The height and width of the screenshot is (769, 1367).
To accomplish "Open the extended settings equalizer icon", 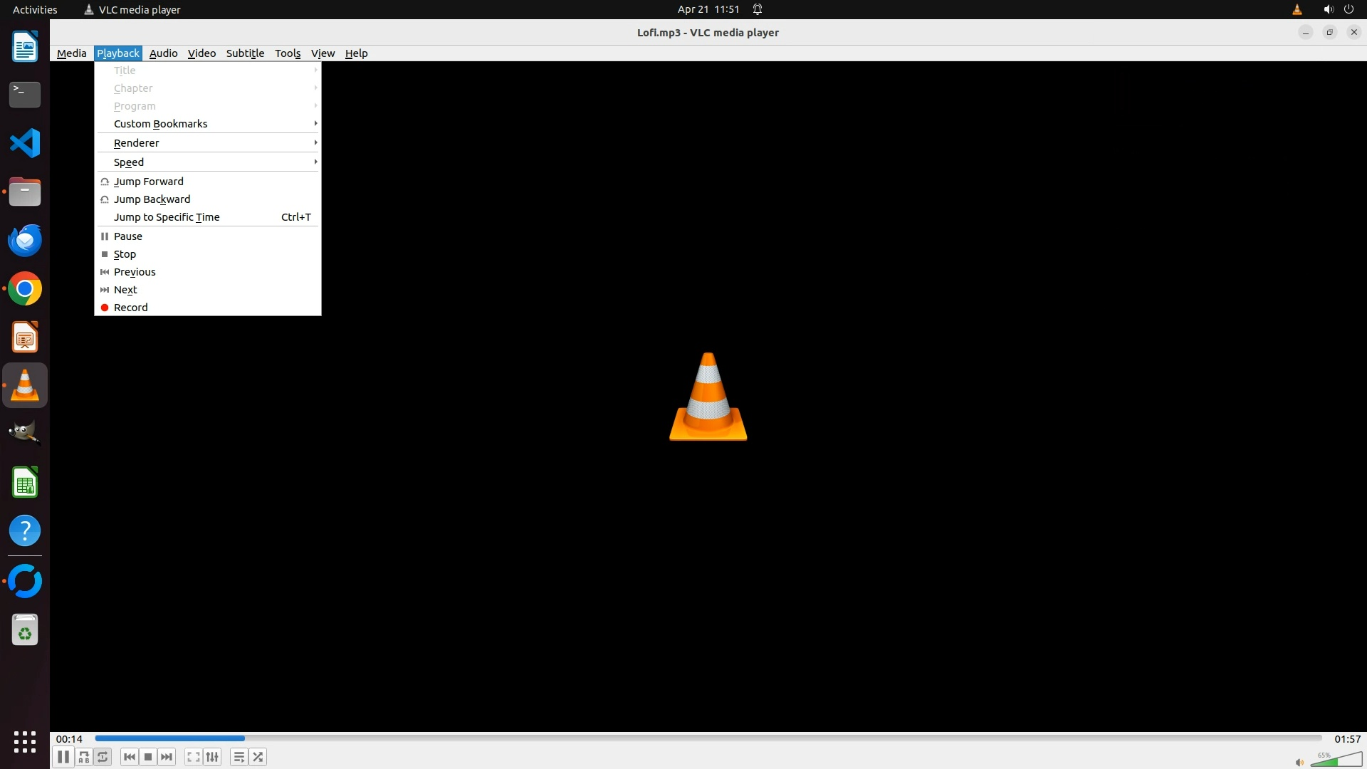I will click(x=212, y=757).
